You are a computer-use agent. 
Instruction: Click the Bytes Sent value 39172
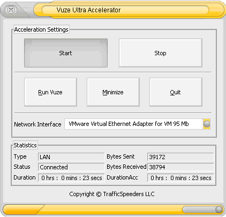180,157
